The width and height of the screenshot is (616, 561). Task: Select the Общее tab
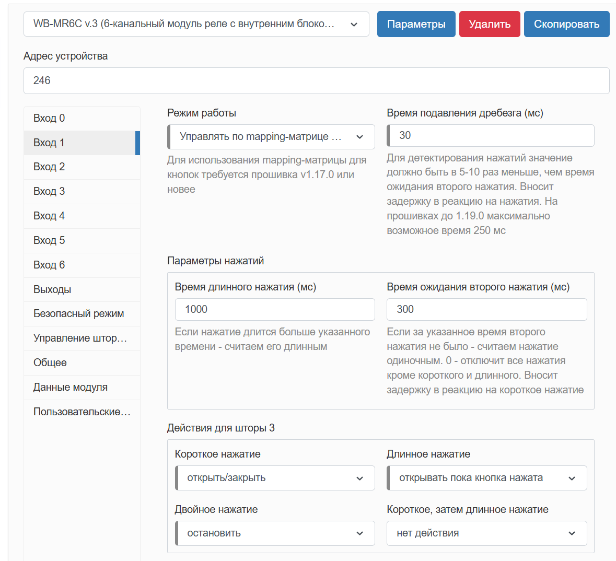point(82,363)
